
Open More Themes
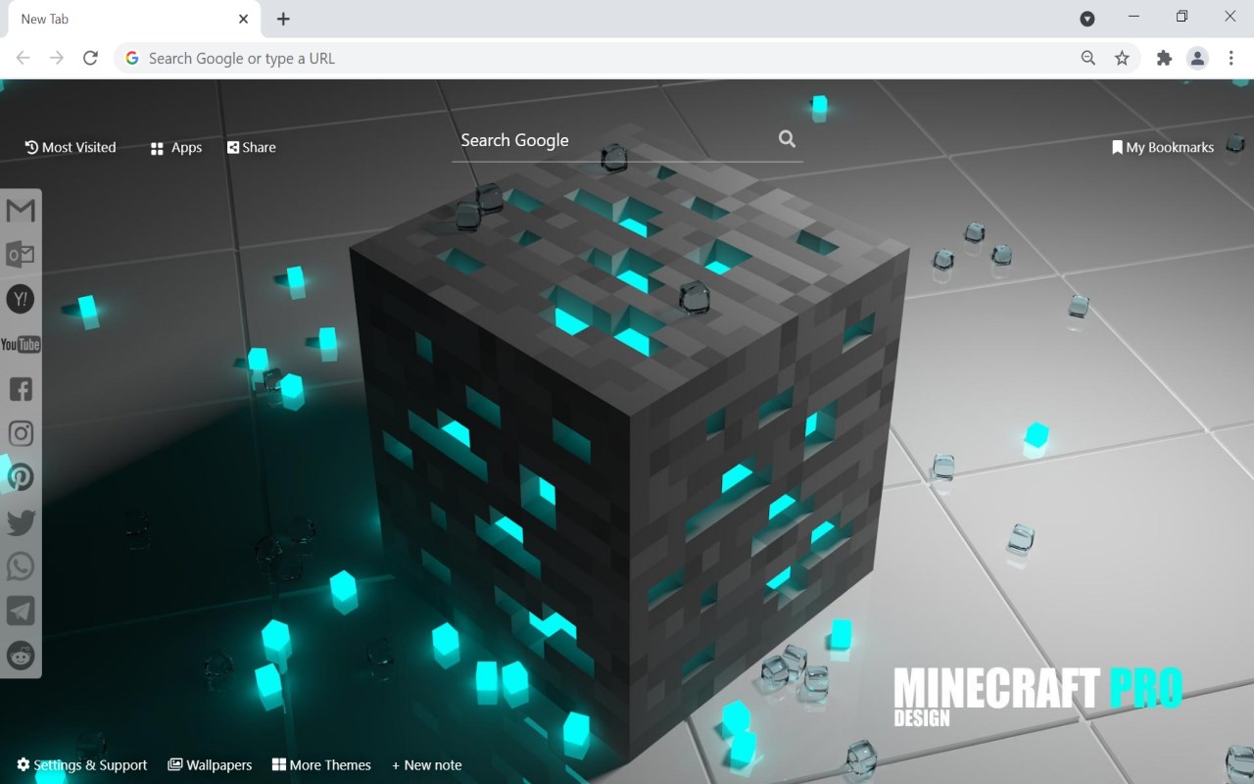coord(321,764)
